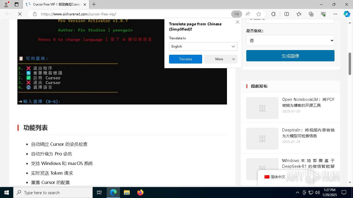Close the Cursor Free VIP tab
The width and height of the screenshot is (353, 198).
click(x=85, y=4)
